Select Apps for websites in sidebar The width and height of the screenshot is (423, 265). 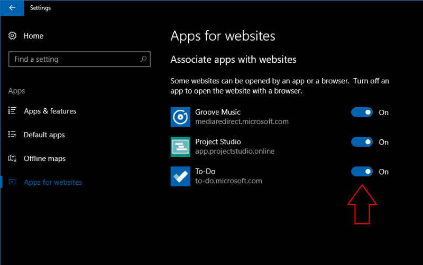(x=53, y=182)
